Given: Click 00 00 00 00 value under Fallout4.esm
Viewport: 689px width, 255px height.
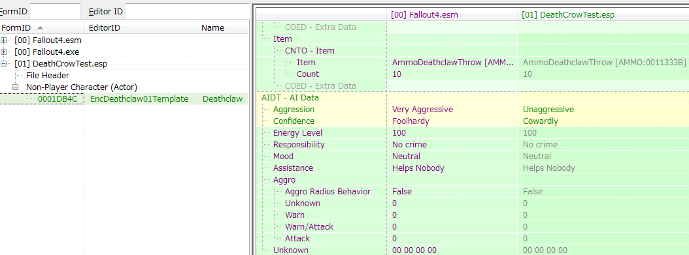Looking at the screenshot, I should (x=414, y=250).
